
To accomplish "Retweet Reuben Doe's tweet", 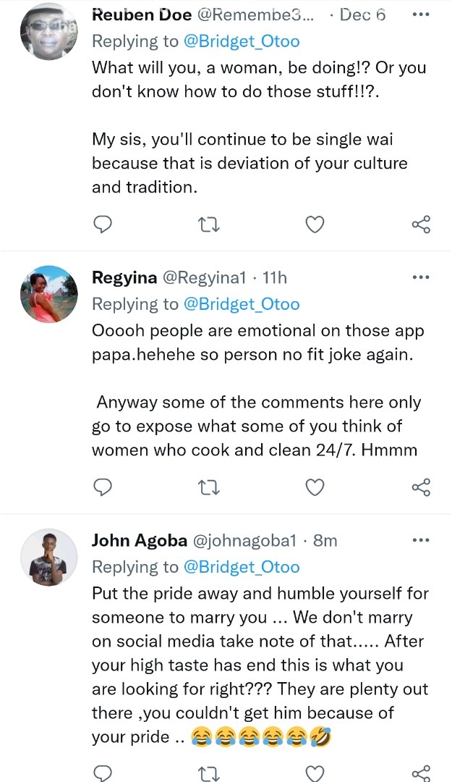I will tap(208, 224).
